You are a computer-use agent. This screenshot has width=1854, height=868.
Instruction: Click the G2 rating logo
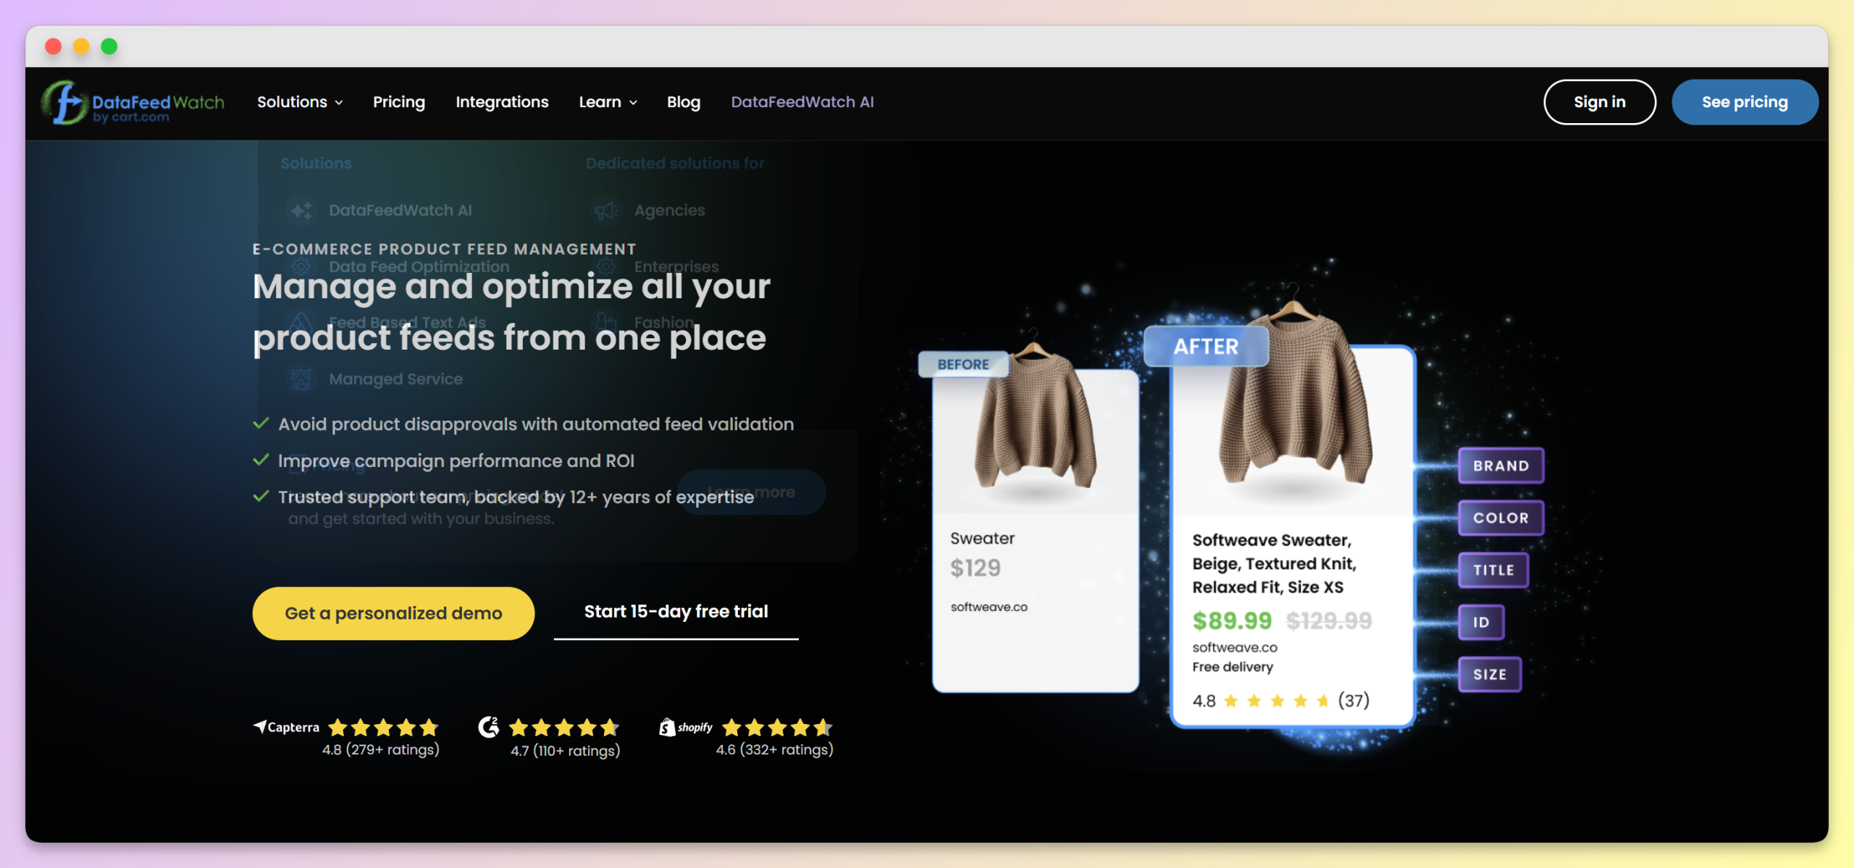(x=489, y=727)
